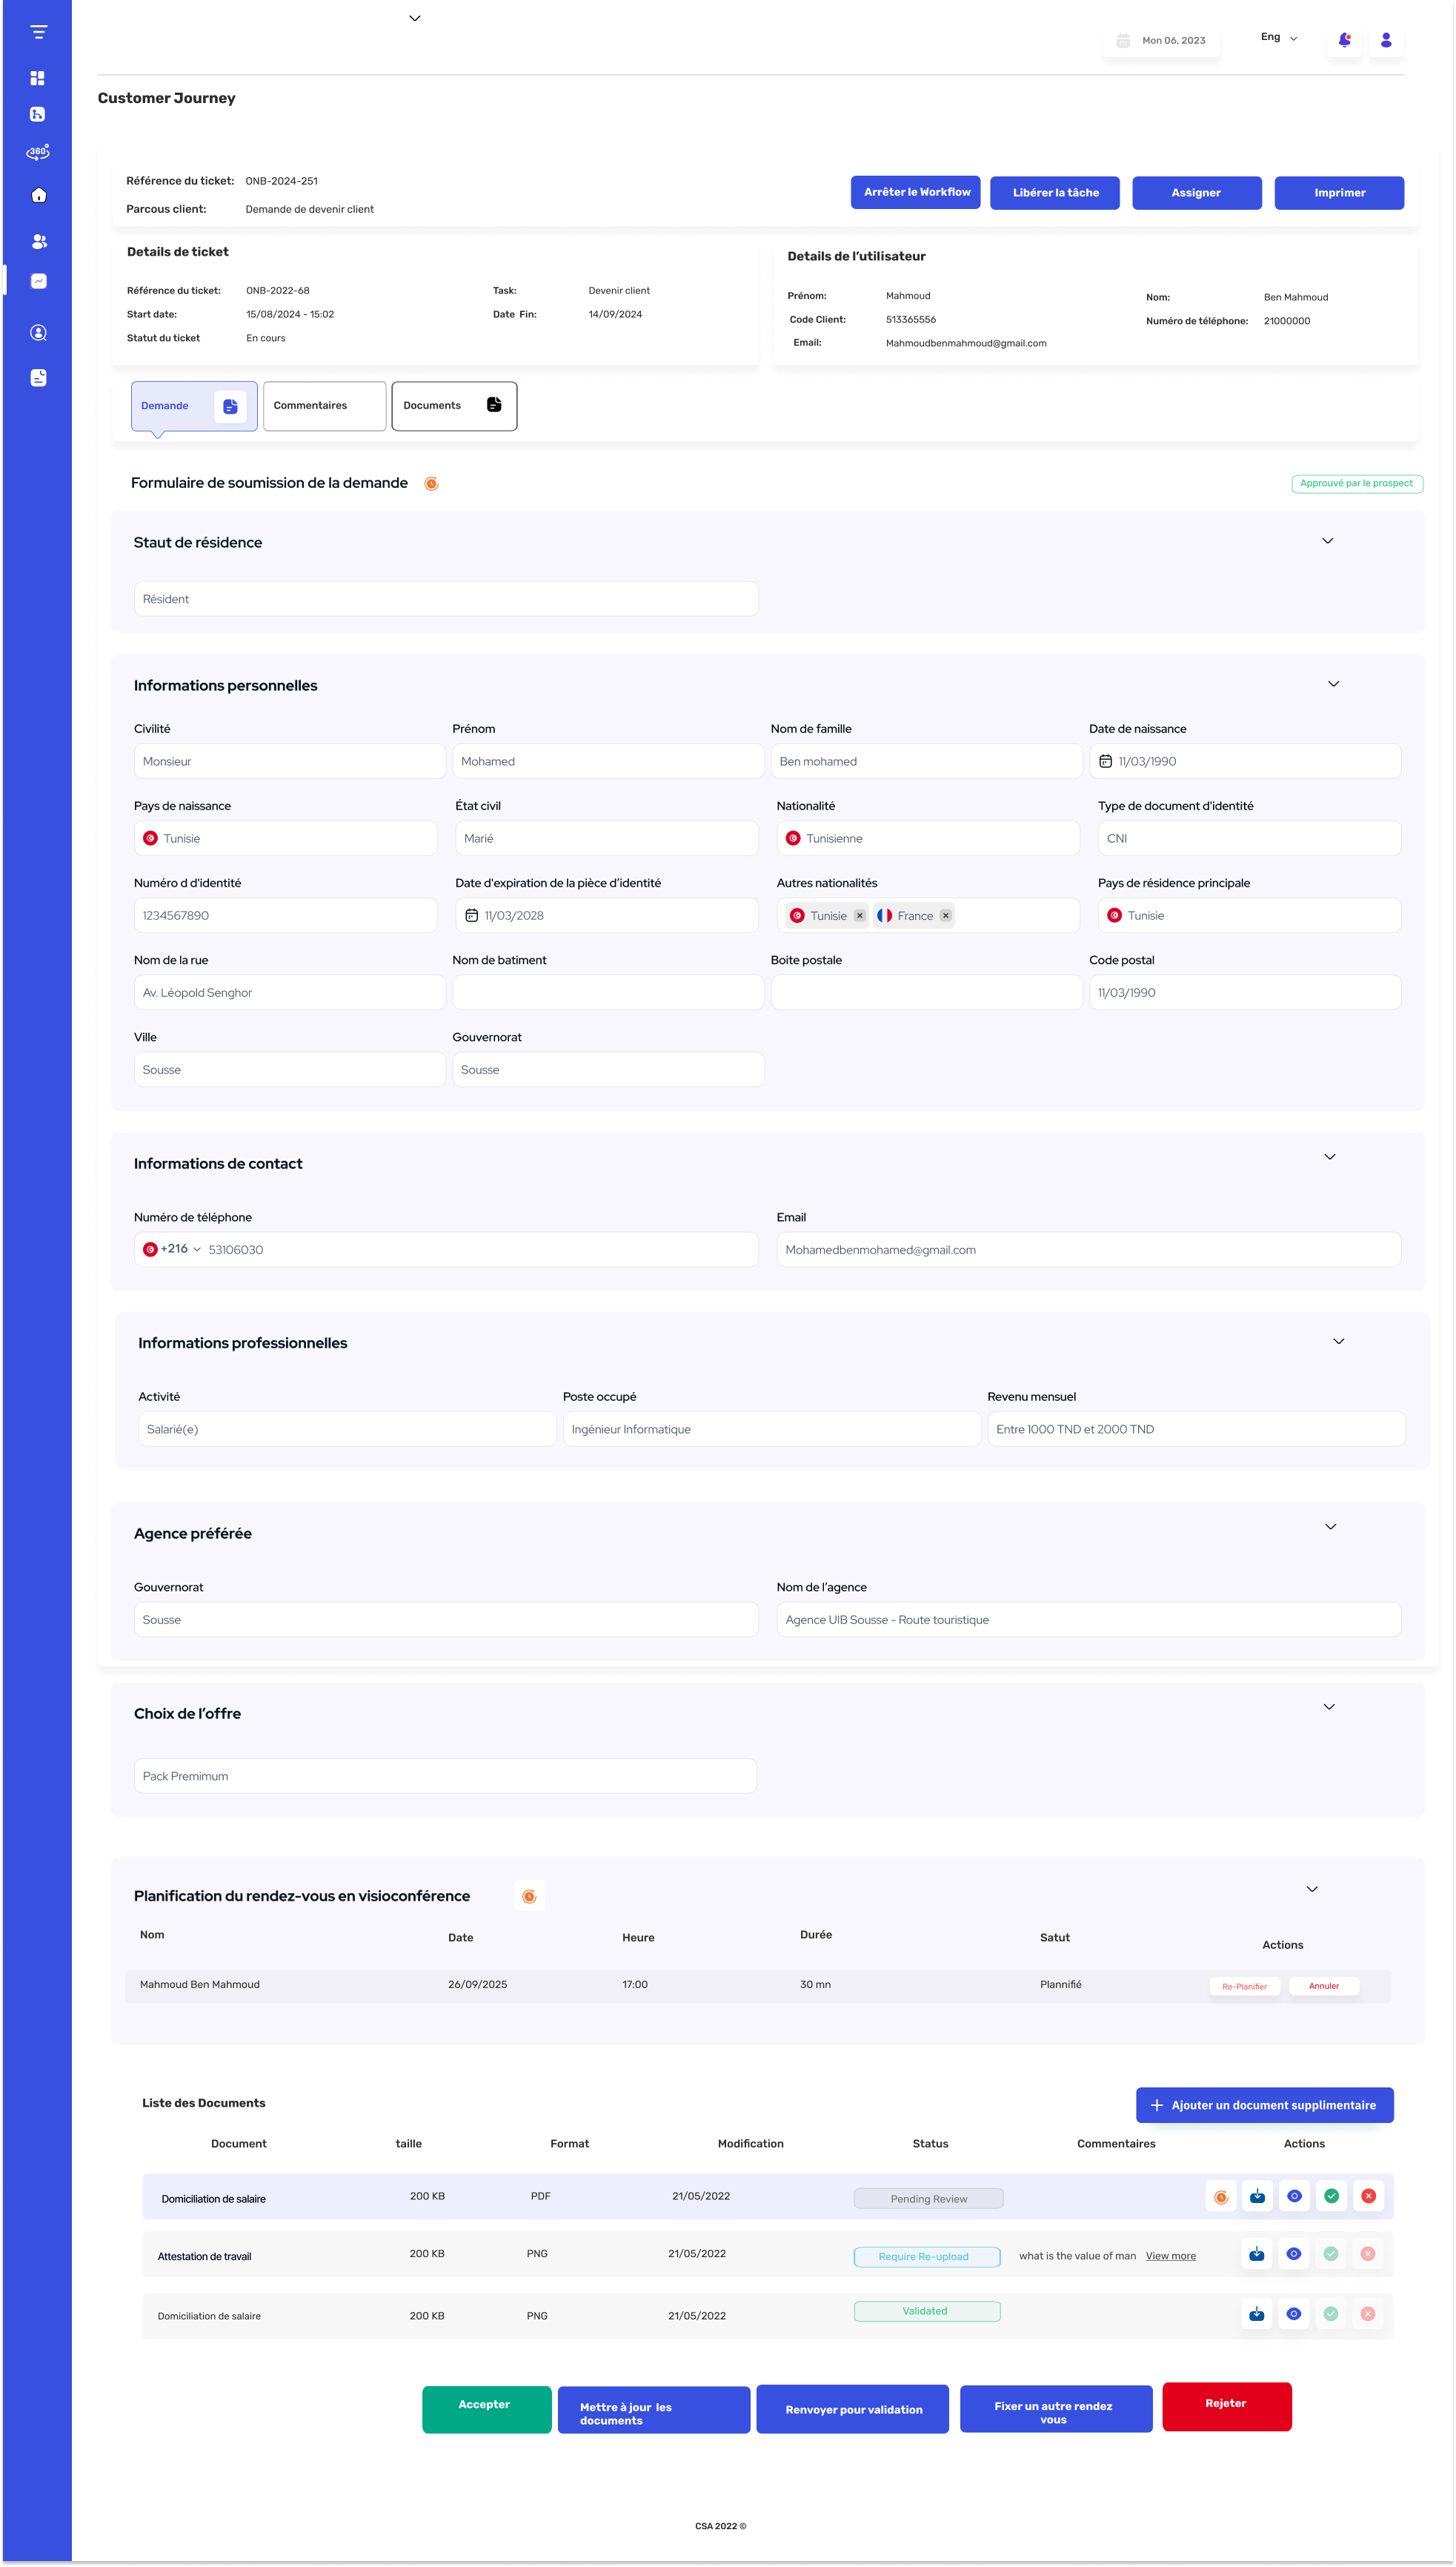Switch to the Commentaires tab
1456x2567 pixels.
coord(324,406)
